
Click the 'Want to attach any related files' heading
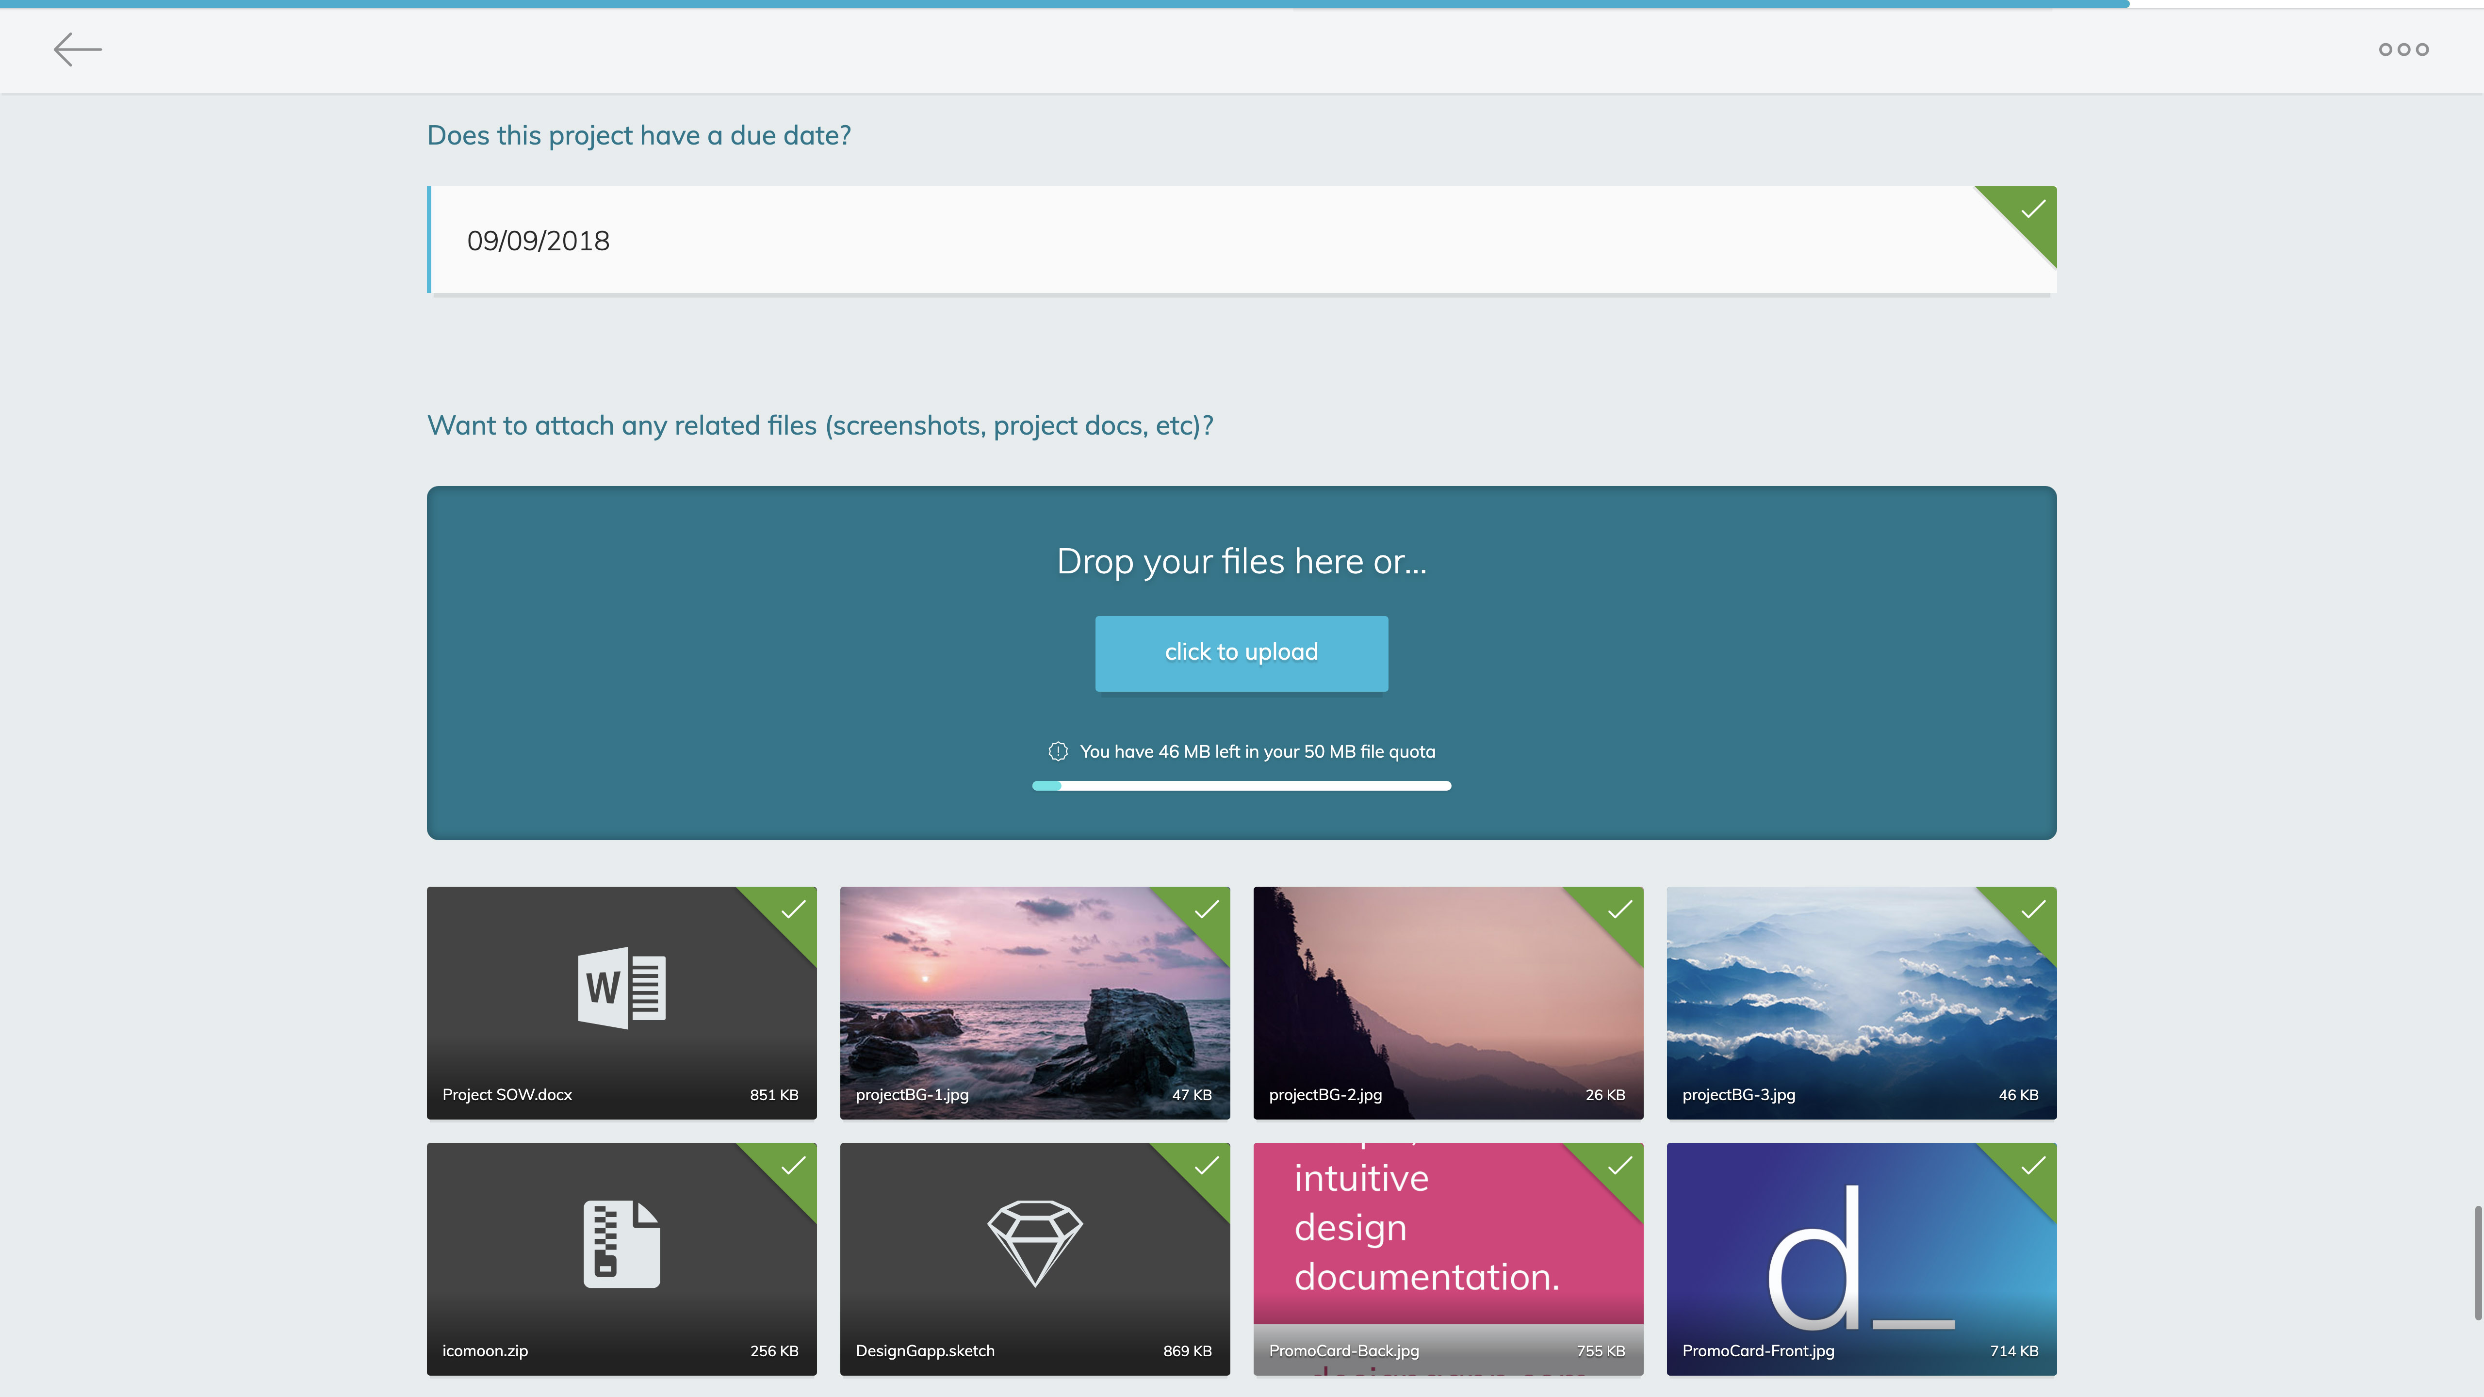(820, 426)
